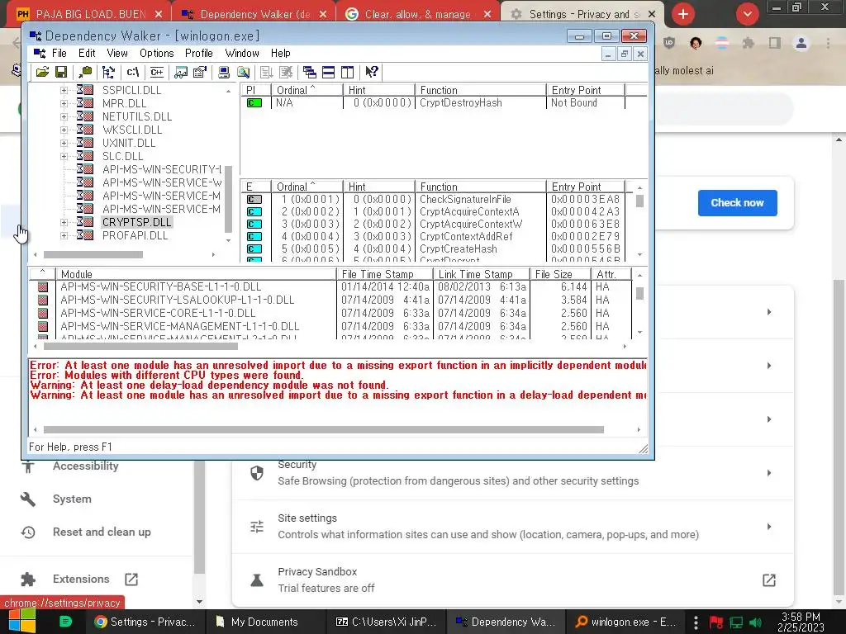
Task: Select CryptAcquireContextA export row
Action: tap(433, 212)
